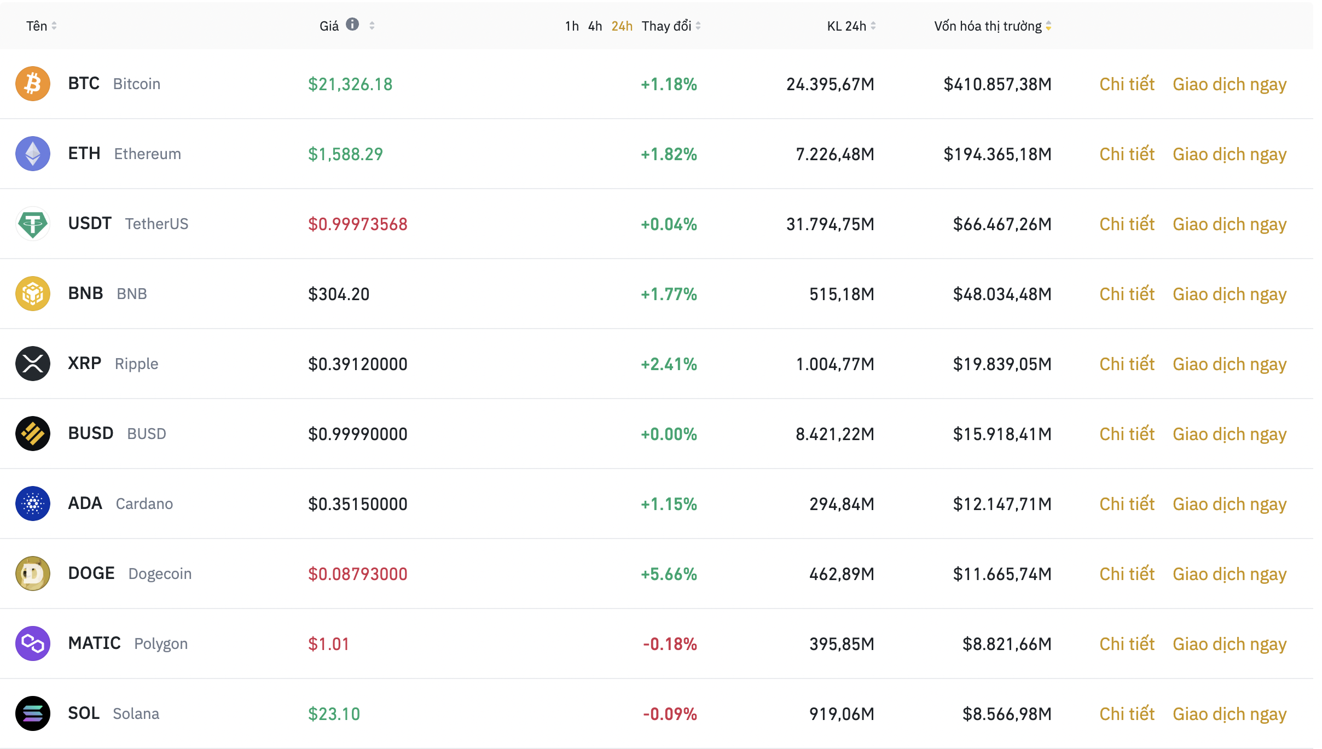Viewport: 1322px width, 749px height.
Task: Click the BNB coin logo
Action: click(x=33, y=294)
